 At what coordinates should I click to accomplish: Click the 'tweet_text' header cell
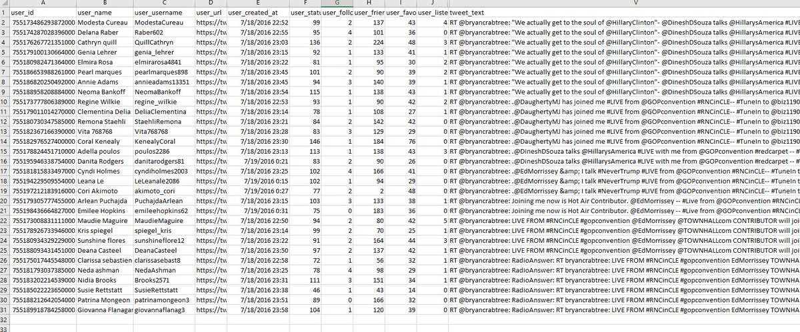624,13
